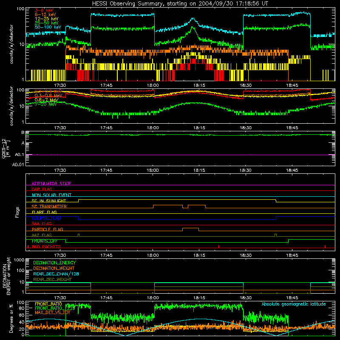Image resolution: width=340 pixels, height=340 pixels.
Task: Select the NON_SOLAR_EVENT flag label
Action: [x=51, y=195]
